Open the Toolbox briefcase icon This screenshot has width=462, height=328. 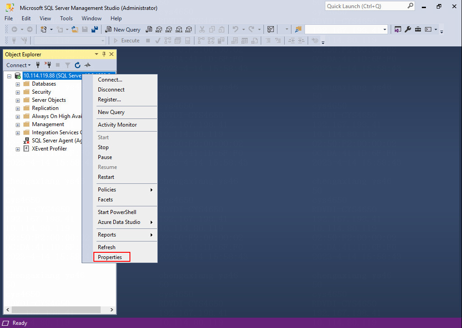(x=418, y=29)
